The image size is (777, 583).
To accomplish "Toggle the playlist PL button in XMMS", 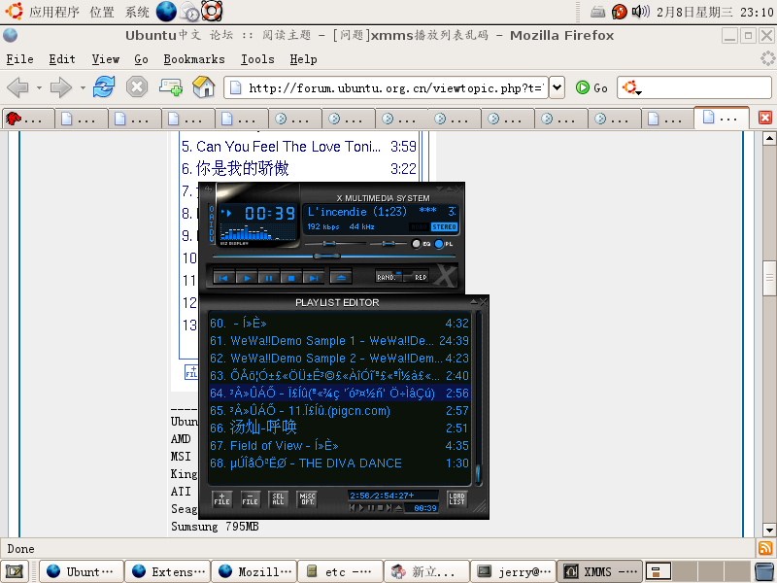I will (444, 244).
